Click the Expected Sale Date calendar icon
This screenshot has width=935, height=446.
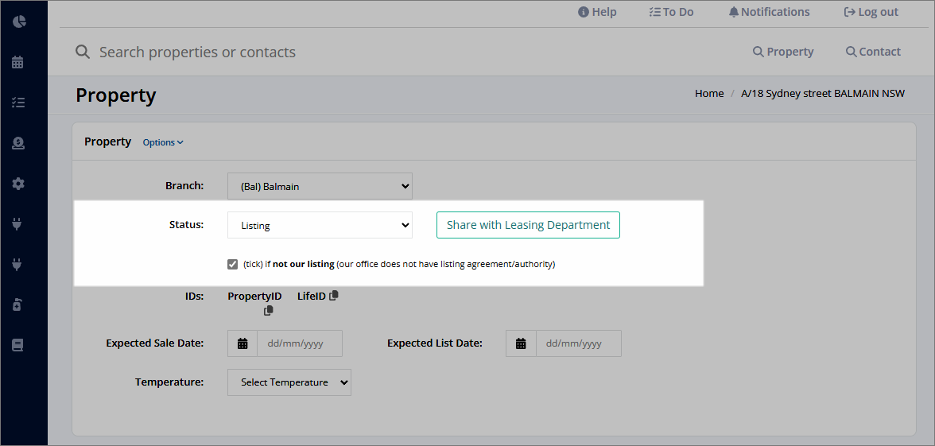(x=242, y=343)
